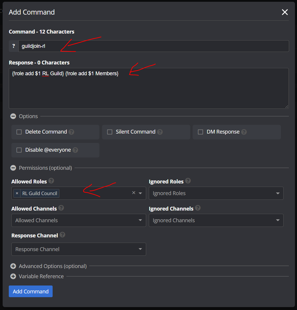
Task: Clear all selected Allowed Roles
Action: (134, 193)
